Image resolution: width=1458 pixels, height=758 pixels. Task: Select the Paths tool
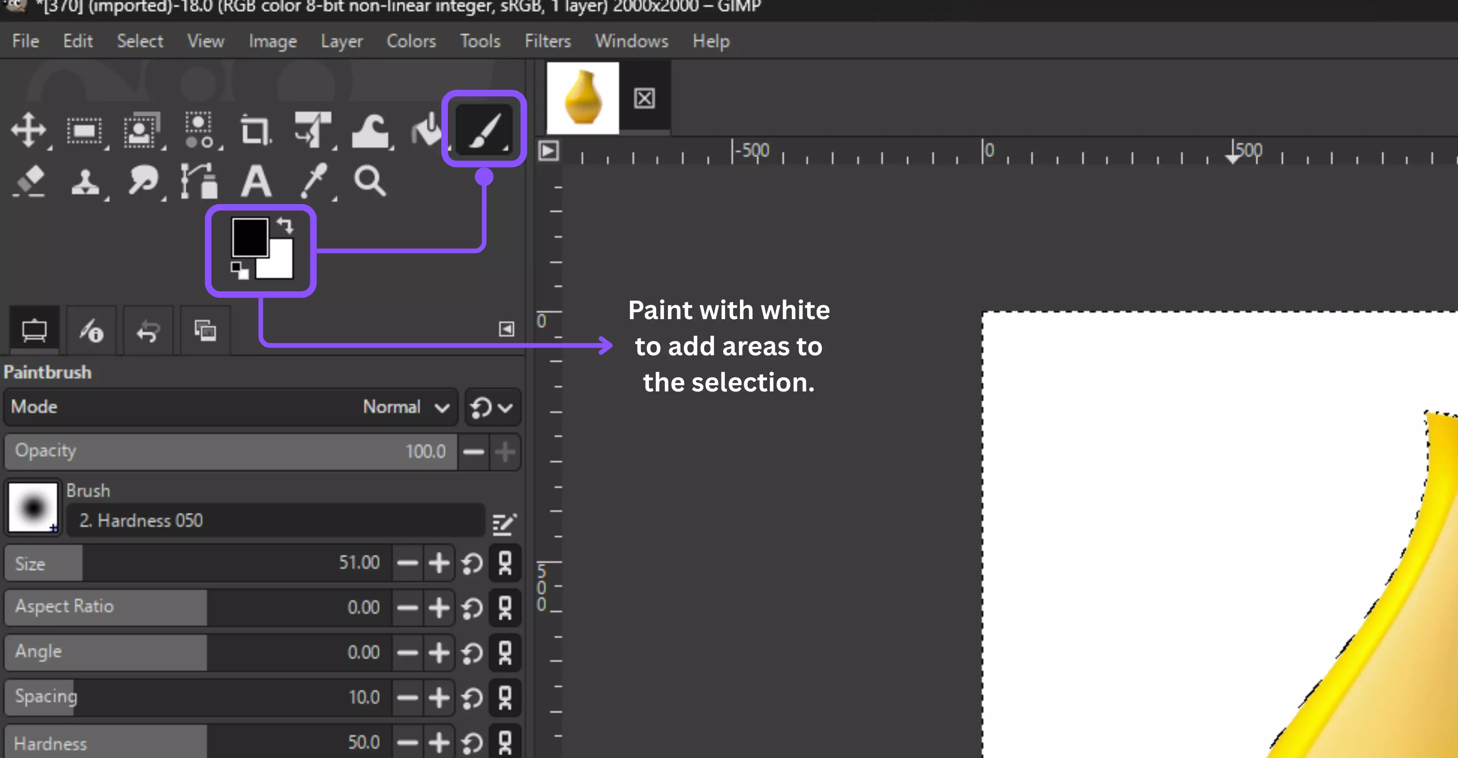tap(199, 181)
